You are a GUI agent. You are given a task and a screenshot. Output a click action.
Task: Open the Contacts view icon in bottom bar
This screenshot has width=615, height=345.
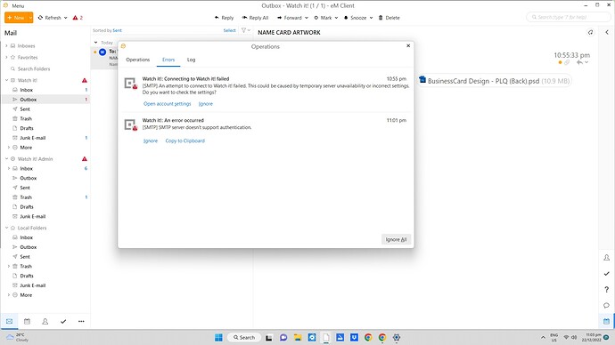(x=45, y=321)
